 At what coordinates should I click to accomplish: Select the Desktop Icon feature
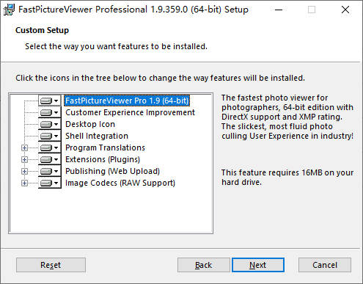click(90, 124)
